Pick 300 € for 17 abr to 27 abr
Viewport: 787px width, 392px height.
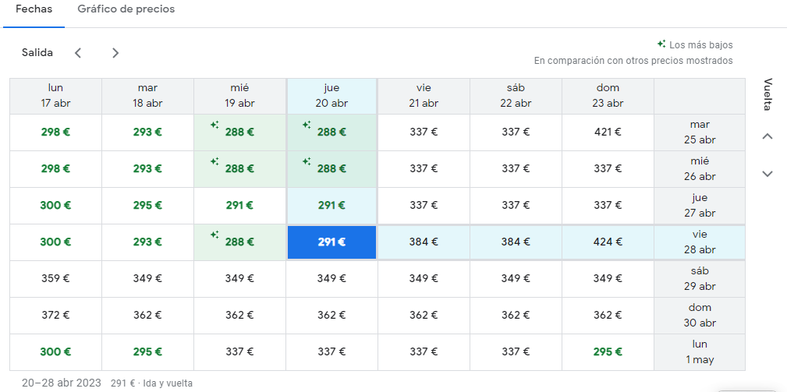[55, 206]
